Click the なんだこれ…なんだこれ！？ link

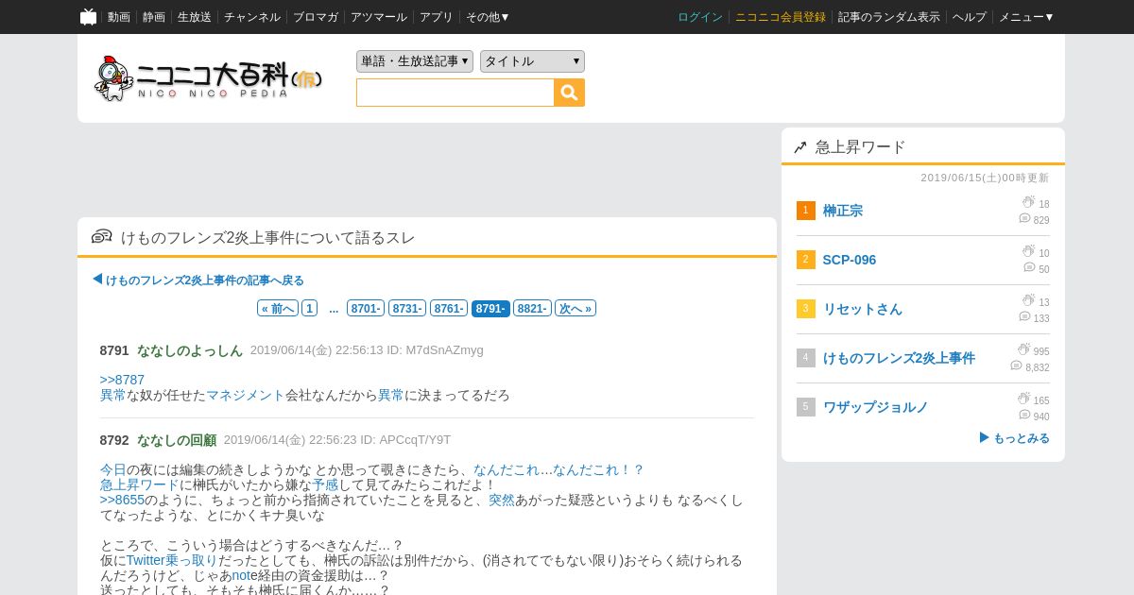click(x=558, y=469)
